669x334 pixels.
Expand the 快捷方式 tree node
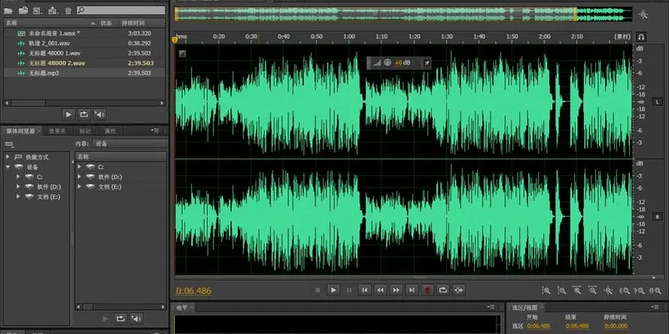(x=8, y=156)
